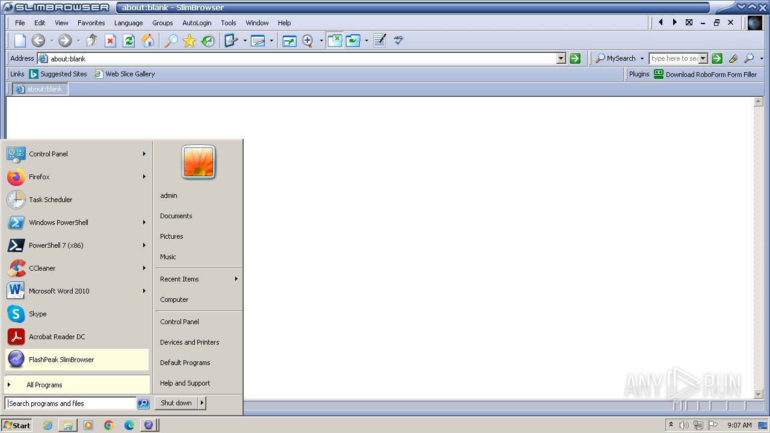Image resolution: width=770 pixels, height=433 pixels.
Task: Open the Tools menu
Action: 229,23
